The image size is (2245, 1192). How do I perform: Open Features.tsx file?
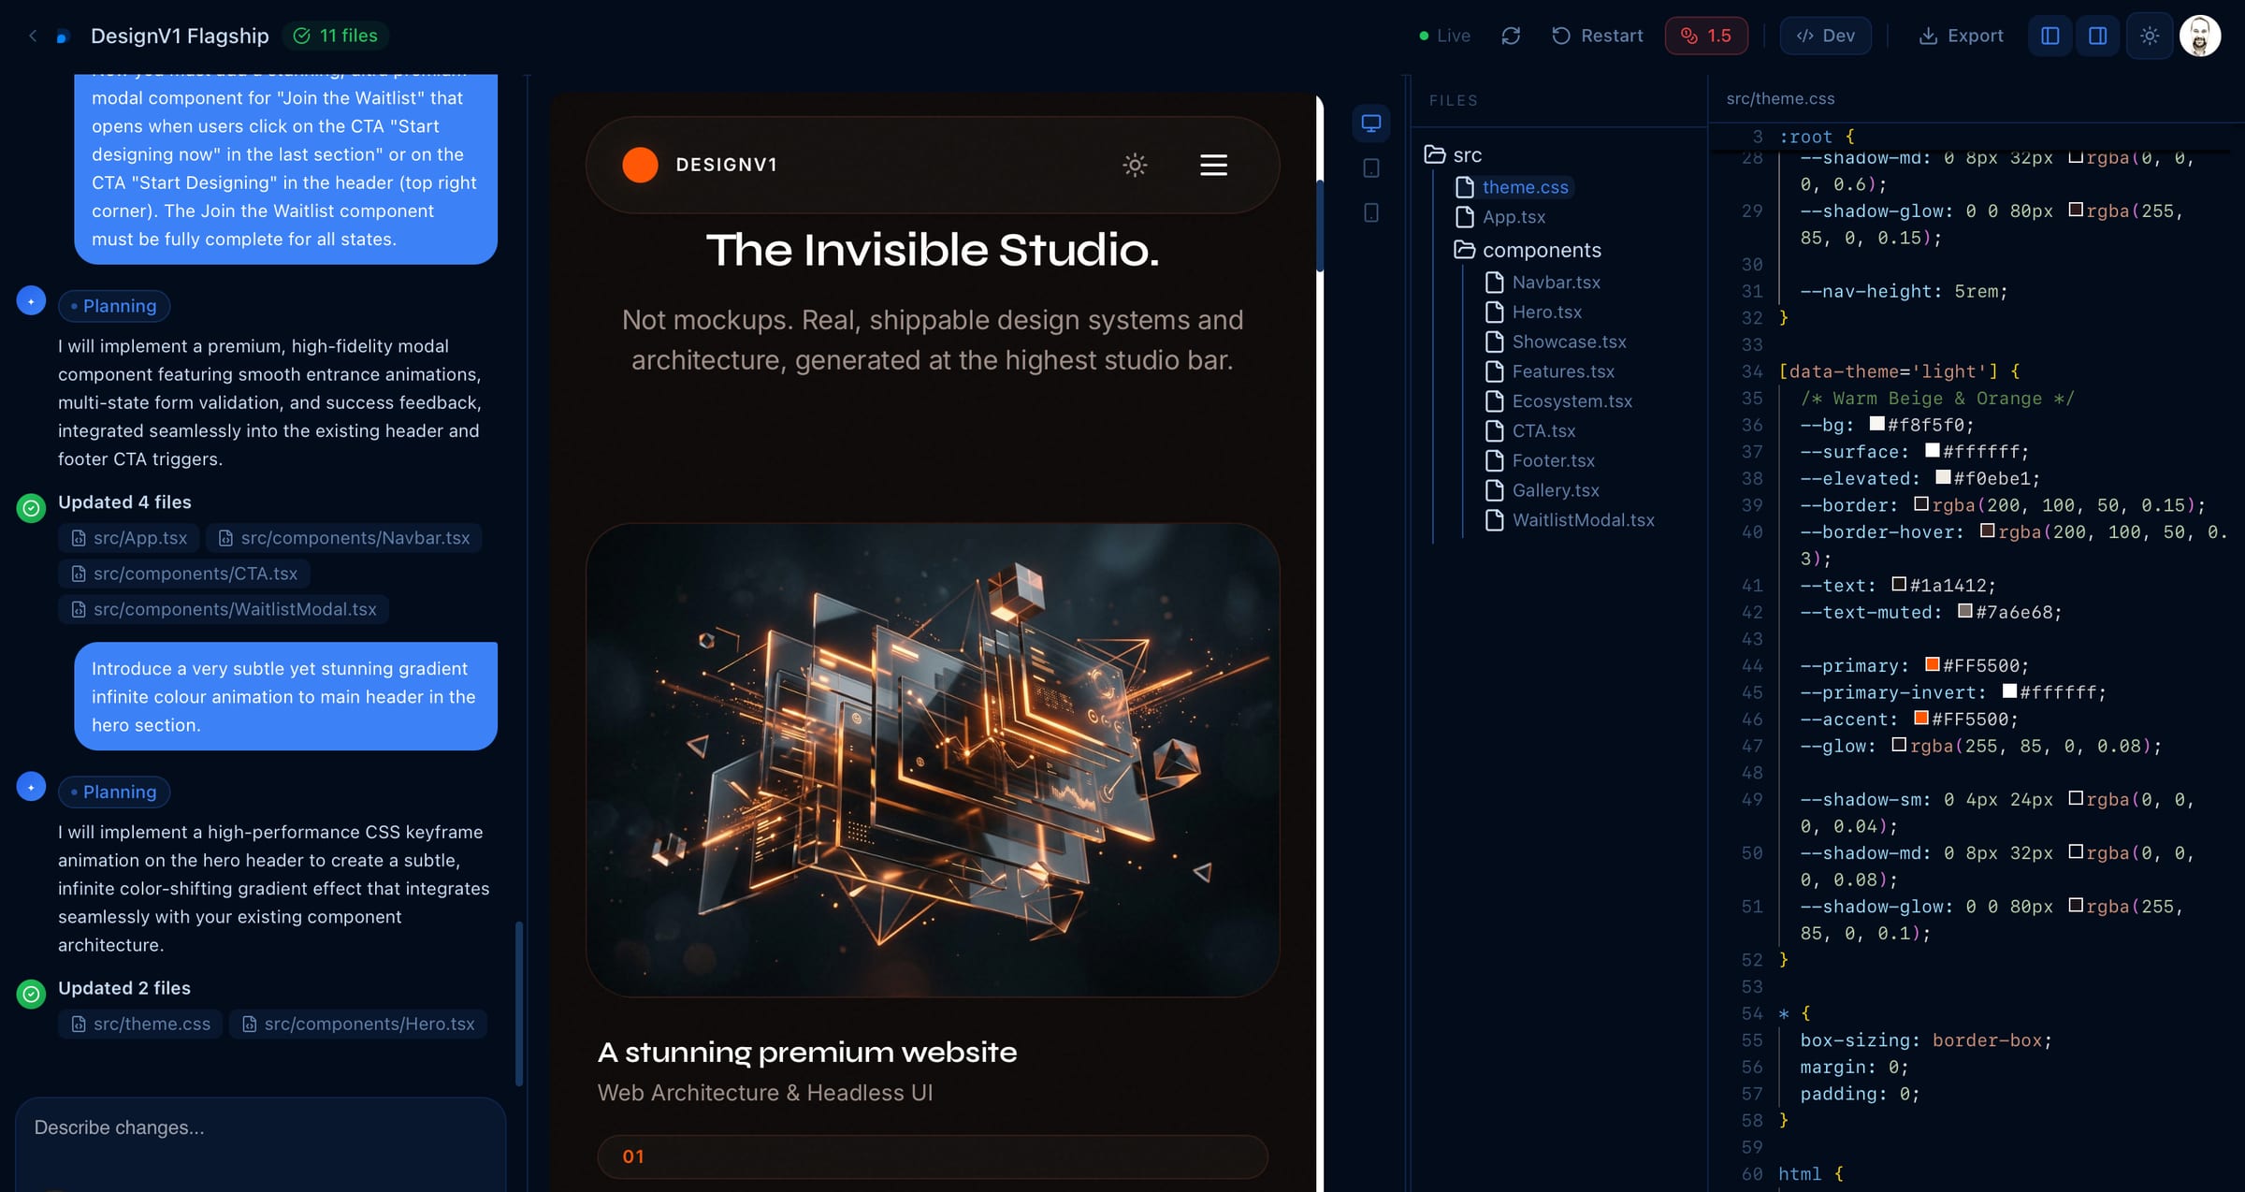(1550, 372)
